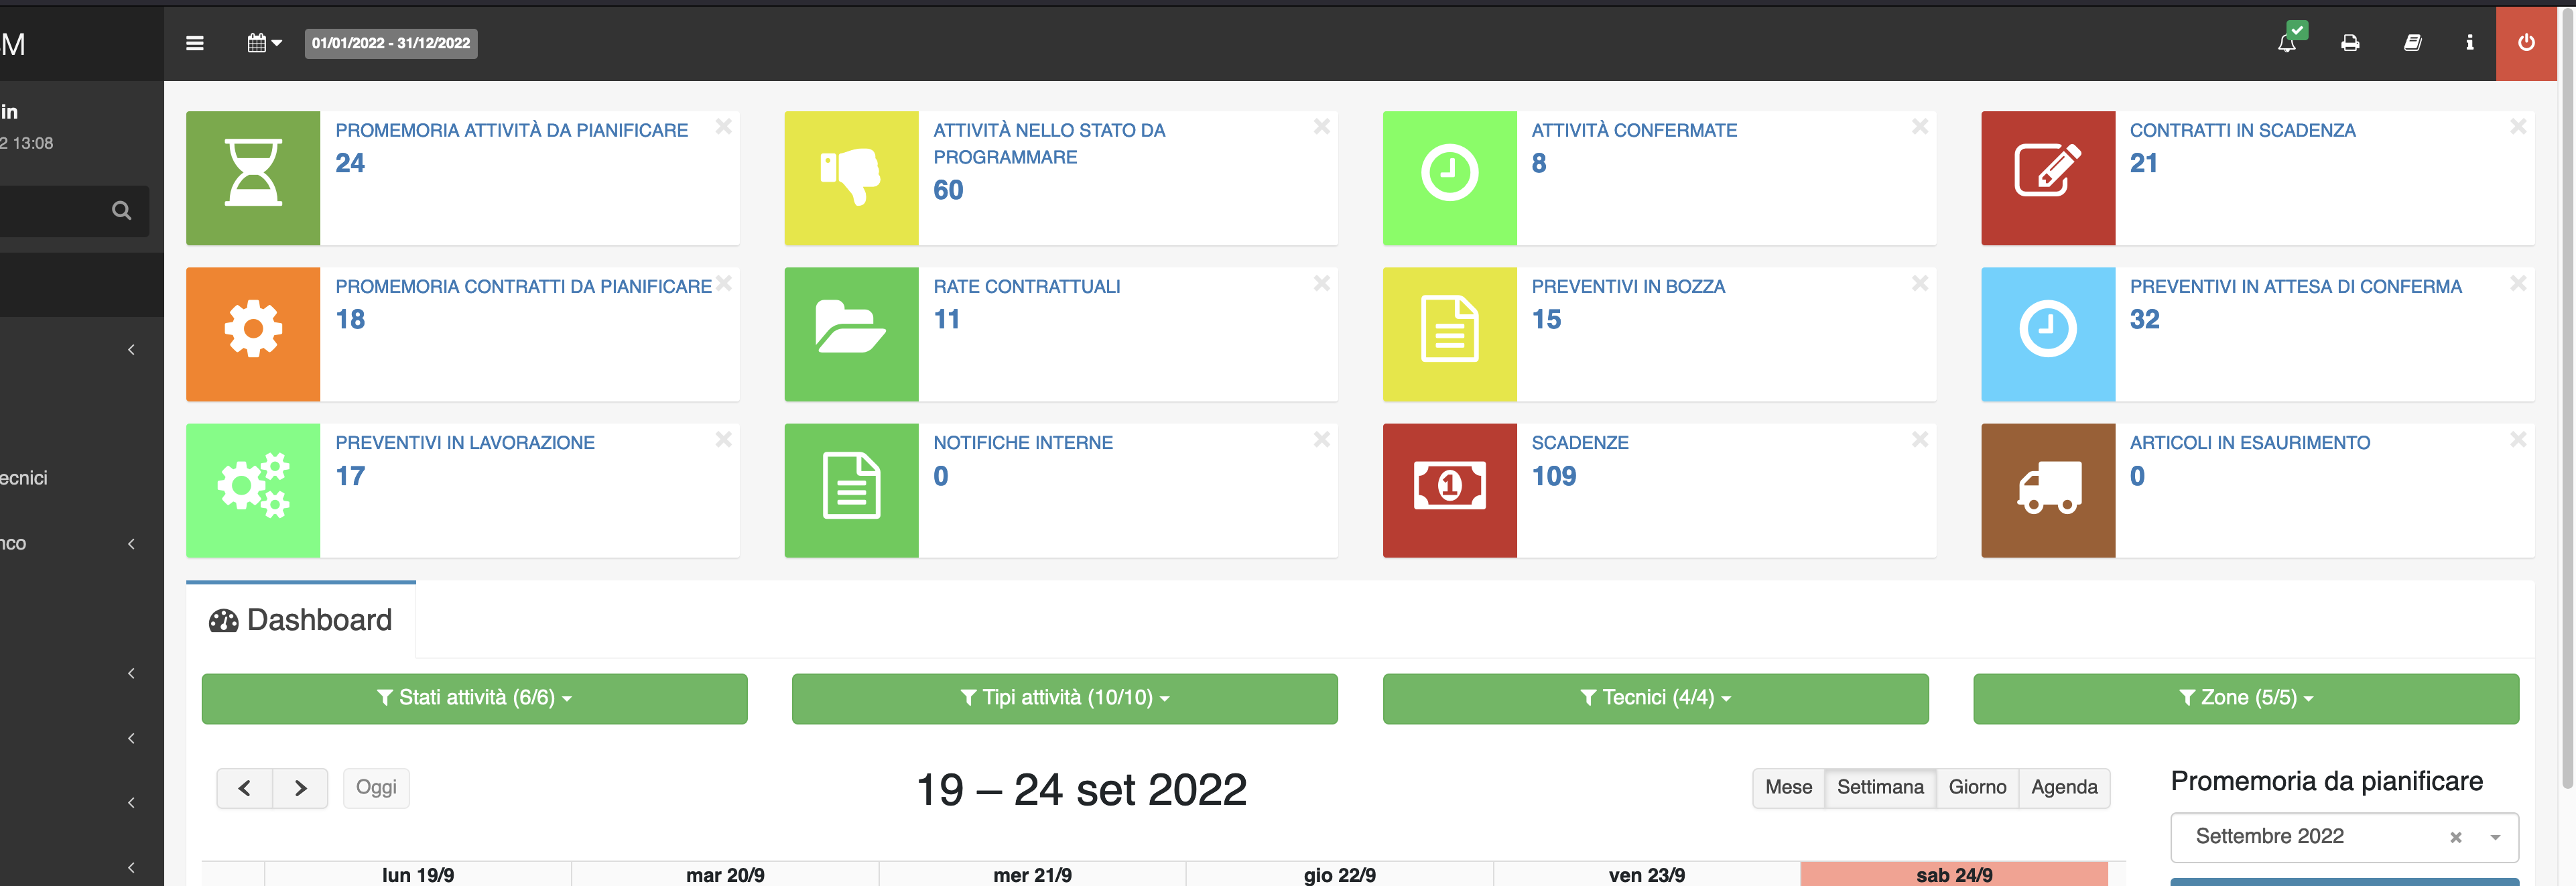Go to next week with the arrow button

point(300,788)
